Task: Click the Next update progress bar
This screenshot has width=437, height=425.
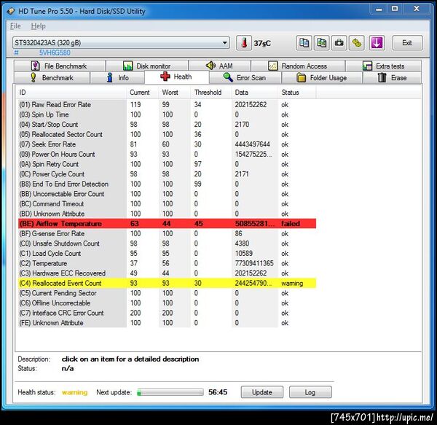Action: pos(170,392)
